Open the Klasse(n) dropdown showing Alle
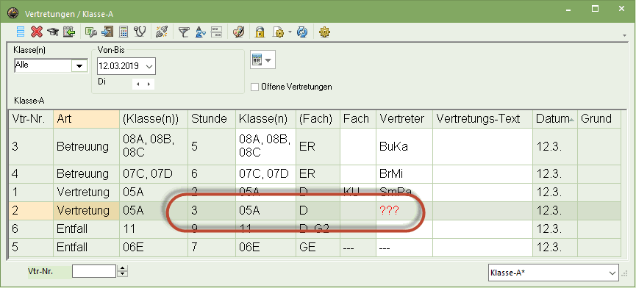636x288 pixels. [x=79, y=65]
